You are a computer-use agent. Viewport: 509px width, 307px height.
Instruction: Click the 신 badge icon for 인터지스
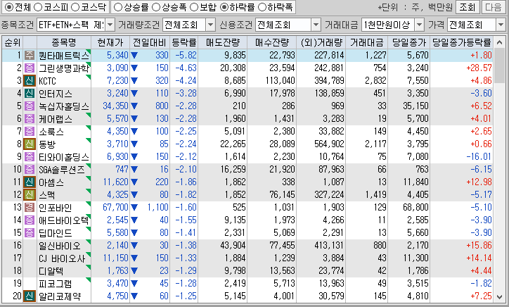click(30, 94)
